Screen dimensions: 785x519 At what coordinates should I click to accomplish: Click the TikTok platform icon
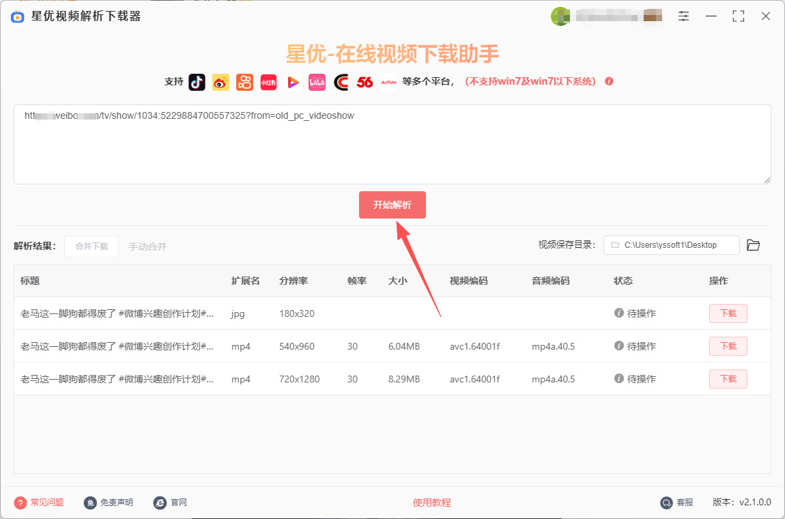click(x=197, y=82)
